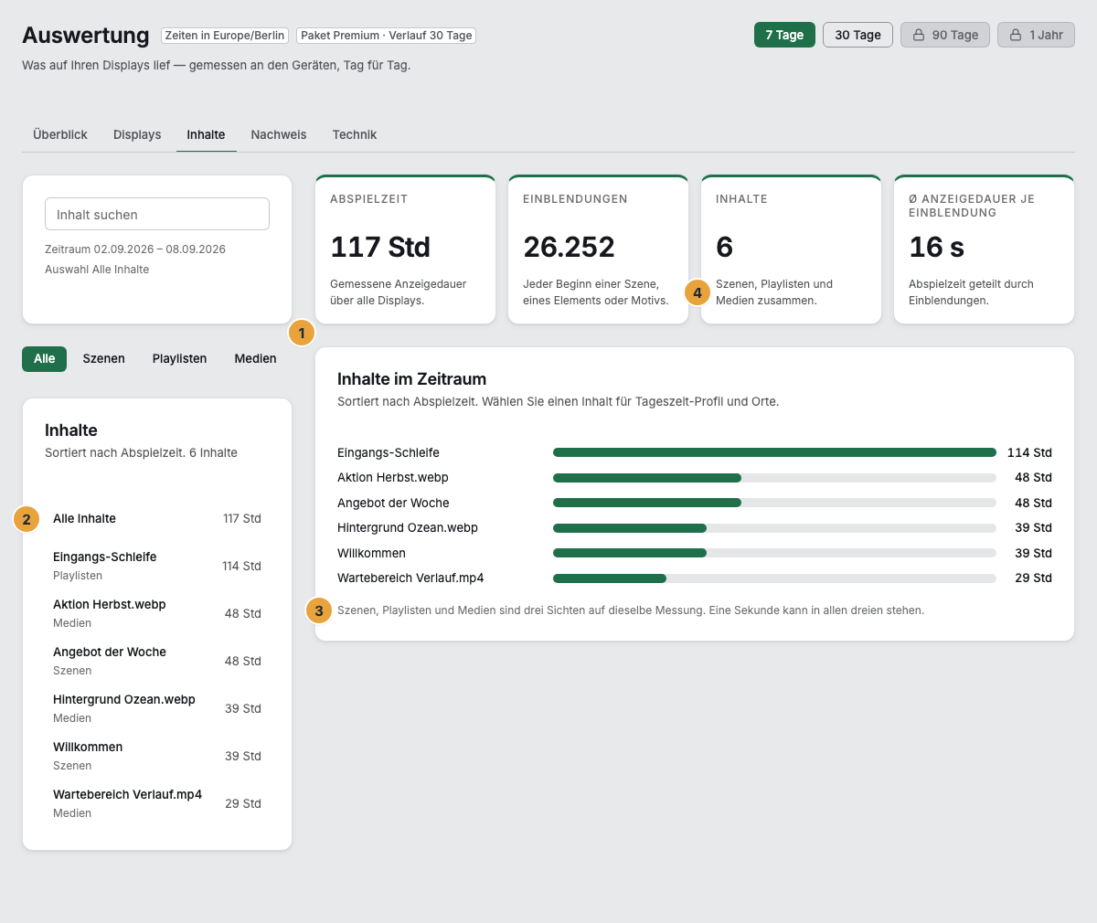The image size is (1097, 923).
Task: Click Hintergrund Ozean.webp label in the chart
Action: tap(408, 527)
